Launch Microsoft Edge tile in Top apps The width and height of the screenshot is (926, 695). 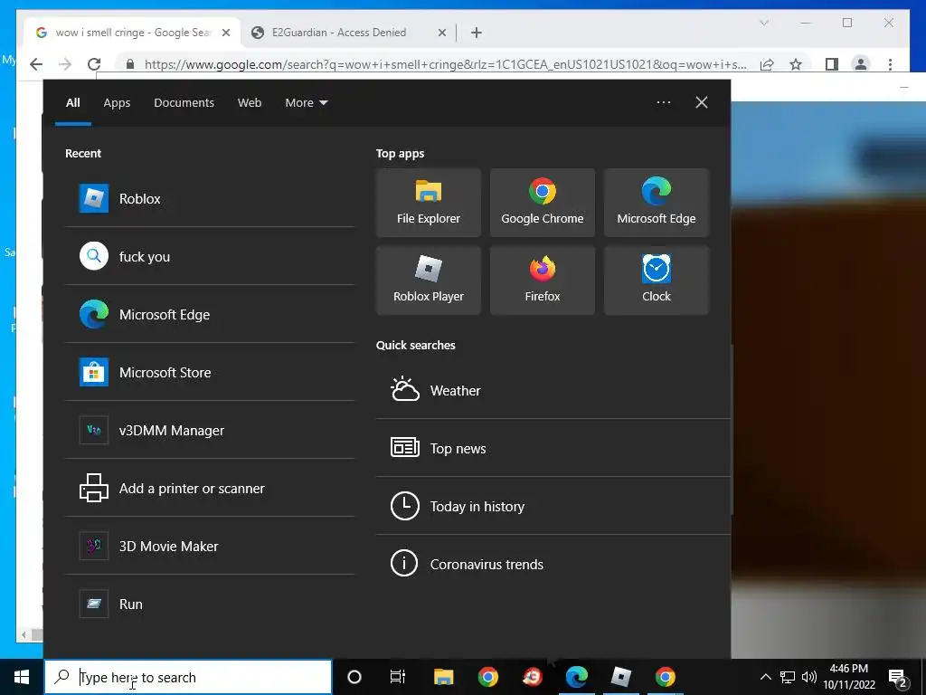[657, 203]
